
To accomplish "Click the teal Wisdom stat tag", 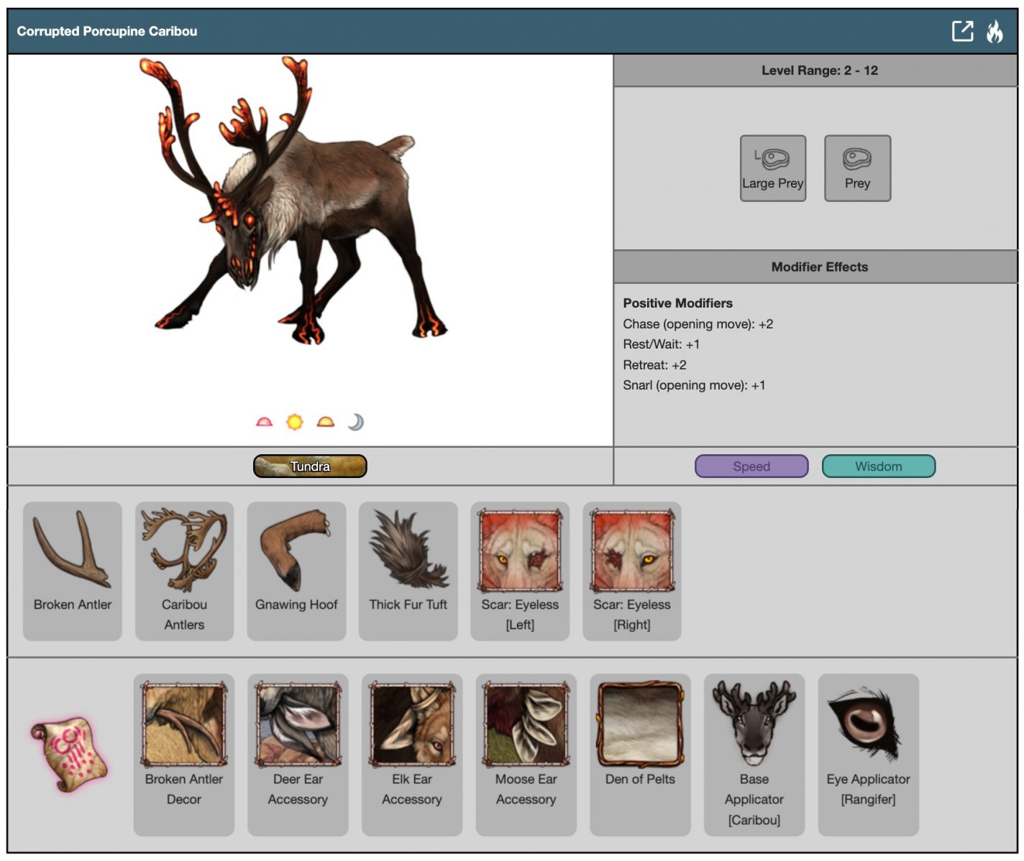I will pyautogui.click(x=878, y=466).
